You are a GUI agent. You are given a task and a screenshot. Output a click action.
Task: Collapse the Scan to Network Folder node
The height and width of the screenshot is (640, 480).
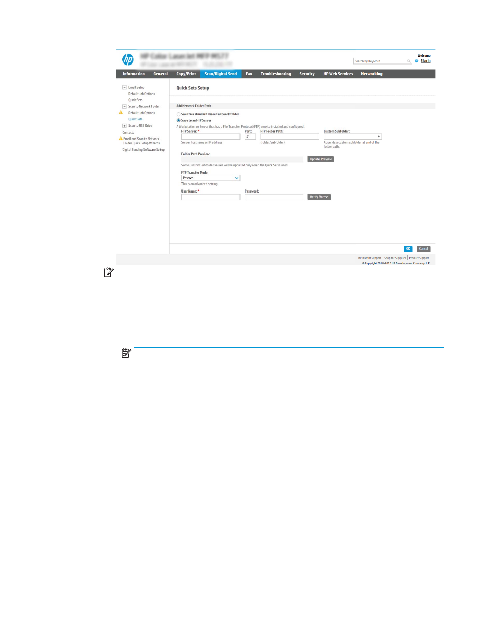point(124,106)
